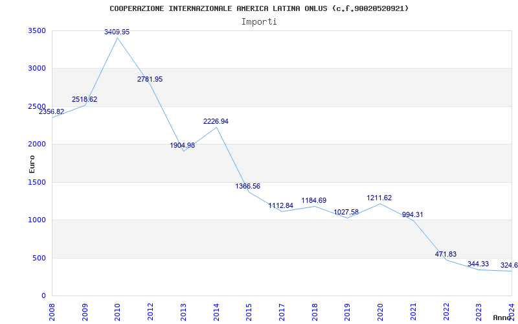
Task: Select year 2020 on the x-axis
Action: [380, 312]
